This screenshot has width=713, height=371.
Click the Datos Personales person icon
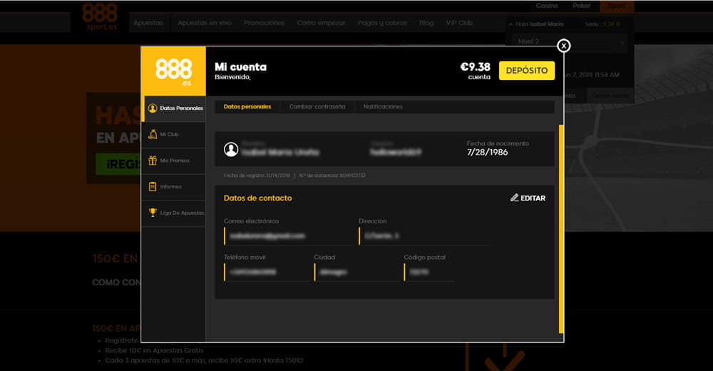coord(153,108)
